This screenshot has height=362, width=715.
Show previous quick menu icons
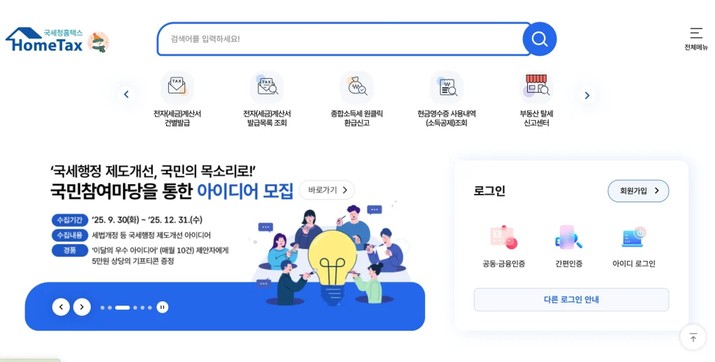pyautogui.click(x=126, y=95)
